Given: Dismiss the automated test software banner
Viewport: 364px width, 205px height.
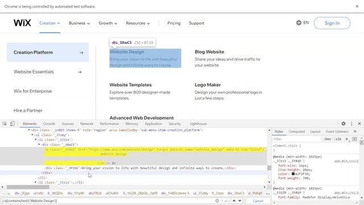Looking at the screenshot, I should (x=357, y=6).
